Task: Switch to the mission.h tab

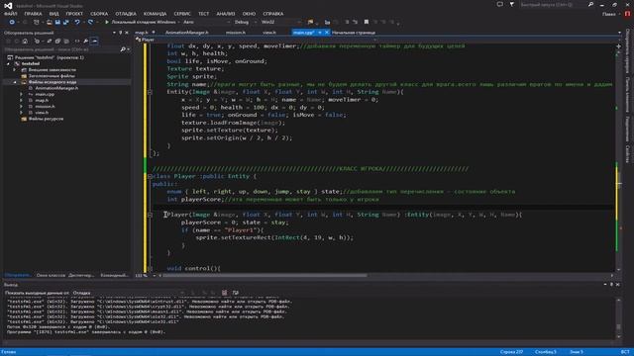Action: coord(236,33)
